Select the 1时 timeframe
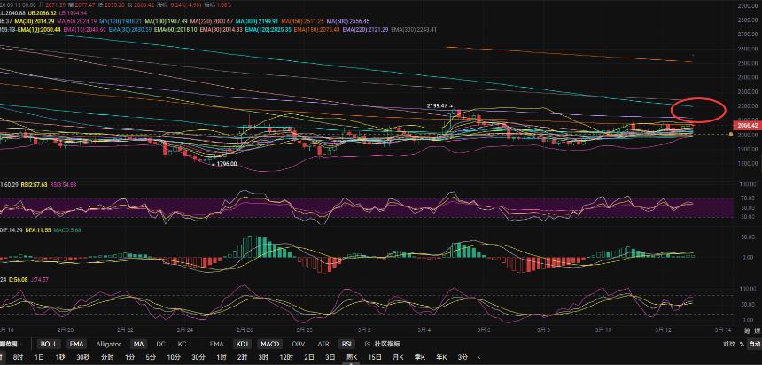Viewport: 762px width, 365px height. 221,357
